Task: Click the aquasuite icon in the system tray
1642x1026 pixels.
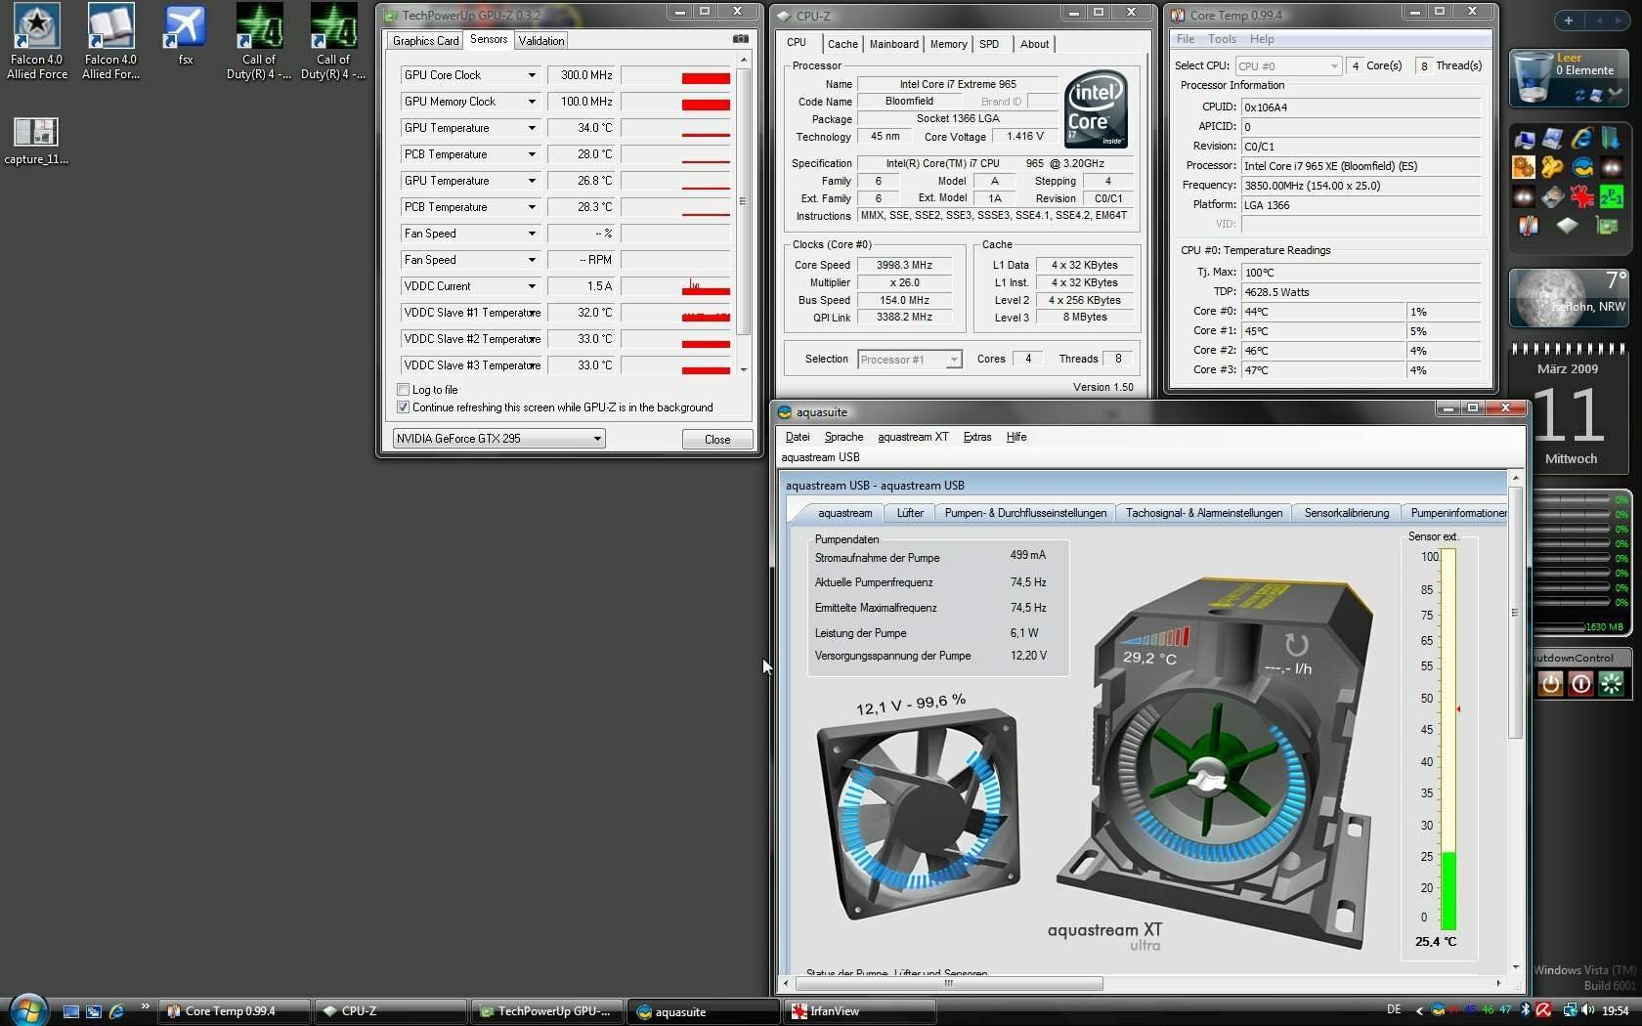Action: pyautogui.click(x=1438, y=1010)
